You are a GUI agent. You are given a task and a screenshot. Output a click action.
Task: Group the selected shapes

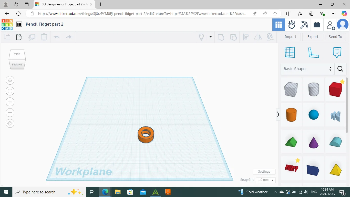[221, 37]
